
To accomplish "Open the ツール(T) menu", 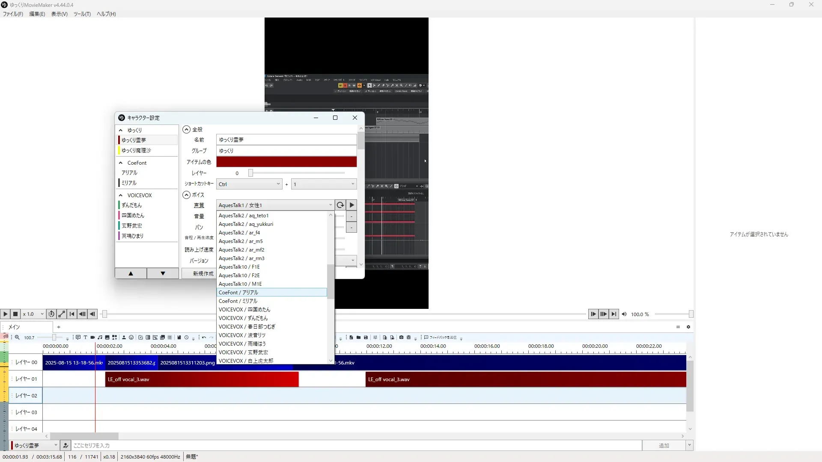I will coord(82,14).
